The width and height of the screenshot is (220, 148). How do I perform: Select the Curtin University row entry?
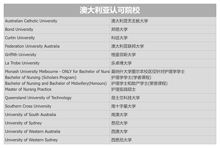(x=20, y=38)
